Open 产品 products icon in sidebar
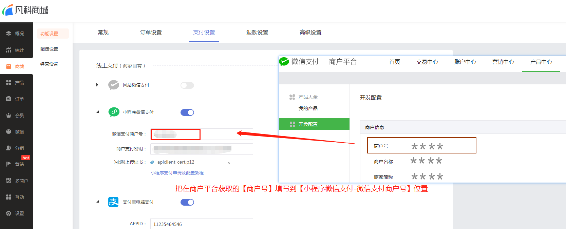Image resolution: width=566 pixels, height=229 pixels. (9, 83)
